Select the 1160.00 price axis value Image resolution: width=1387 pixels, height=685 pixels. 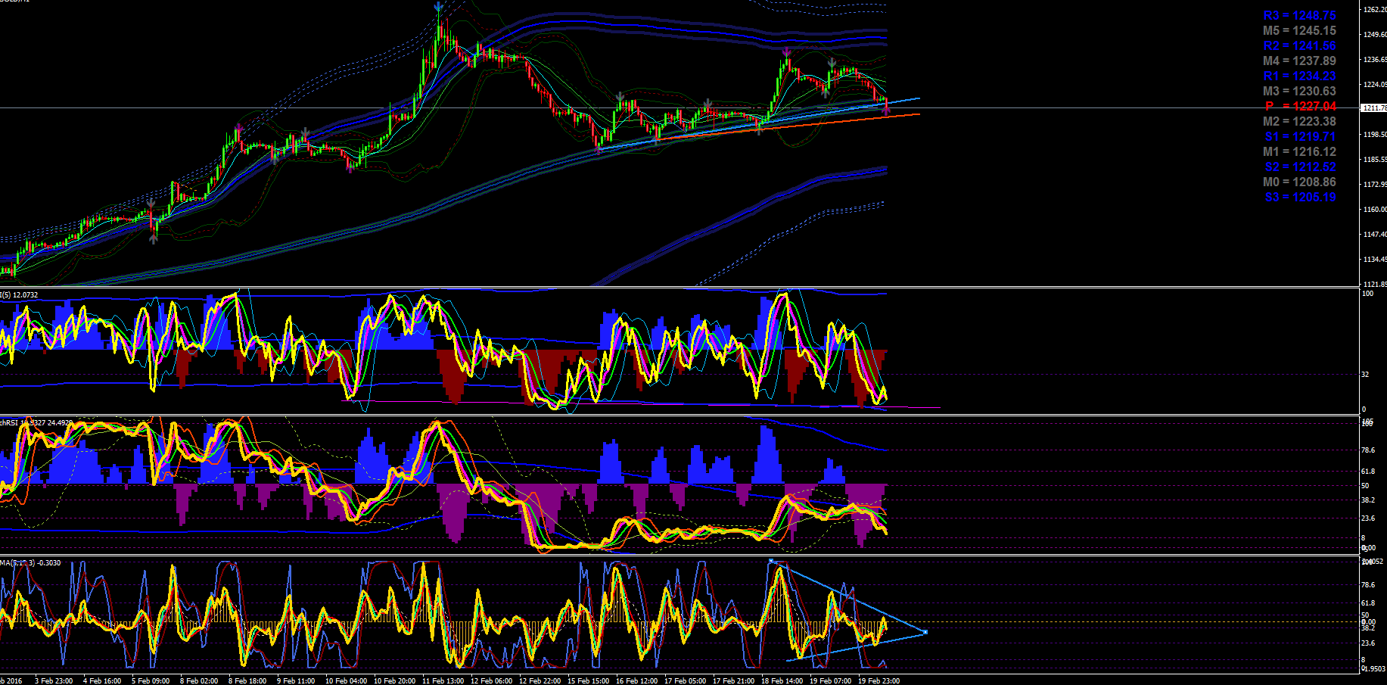[1375, 210]
